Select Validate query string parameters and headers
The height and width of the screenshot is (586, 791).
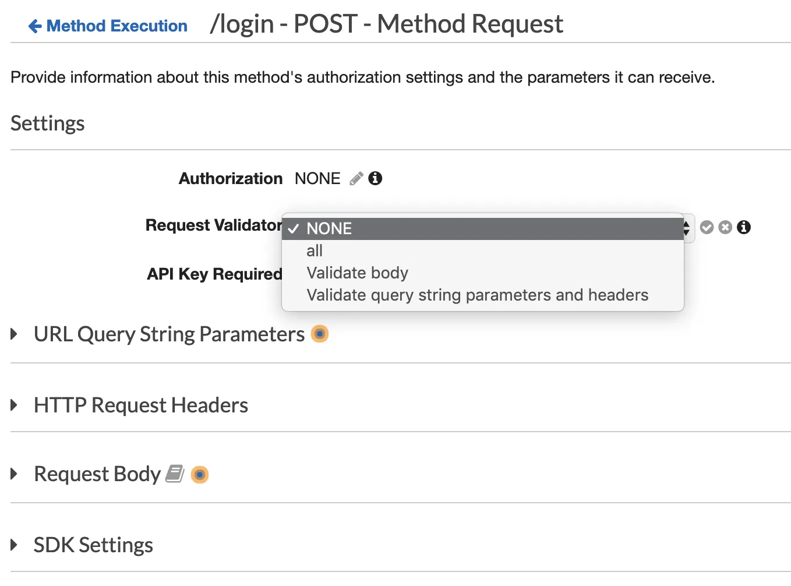tap(477, 295)
